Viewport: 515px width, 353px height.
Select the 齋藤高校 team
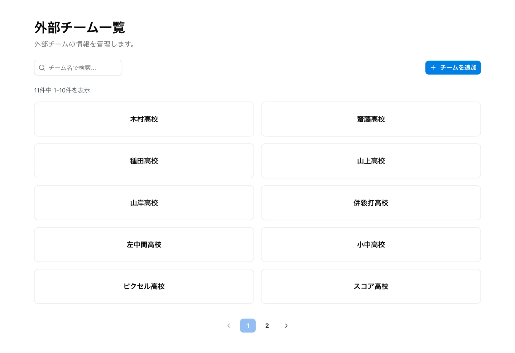pyautogui.click(x=371, y=119)
